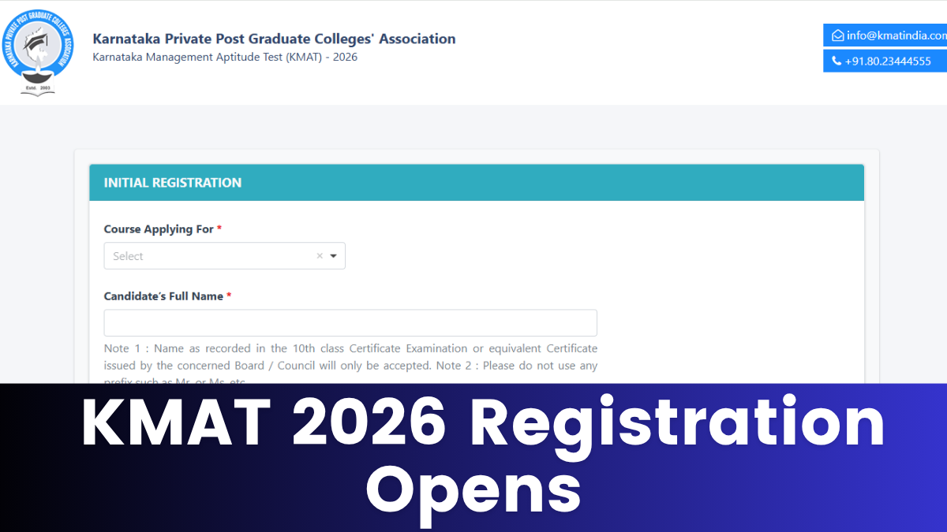The width and height of the screenshot is (947, 532).
Task: Click the KPPGCA circular logo
Action: (38, 53)
